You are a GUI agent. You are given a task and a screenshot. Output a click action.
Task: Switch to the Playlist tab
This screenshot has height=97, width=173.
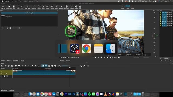coord(3,61)
